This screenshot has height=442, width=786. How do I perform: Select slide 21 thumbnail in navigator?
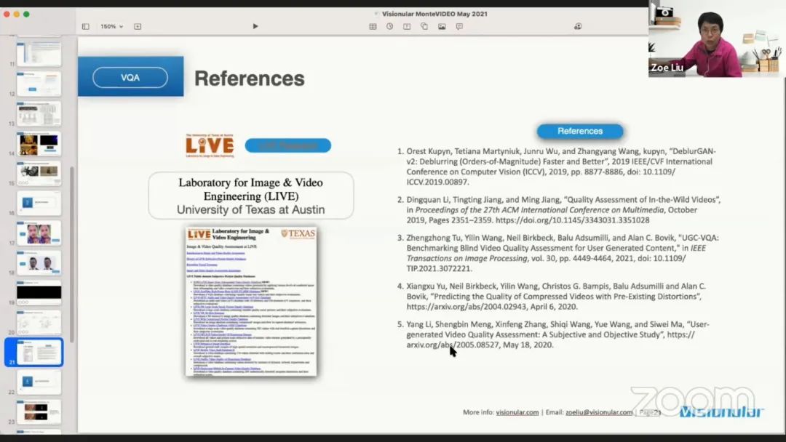click(x=39, y=353)
